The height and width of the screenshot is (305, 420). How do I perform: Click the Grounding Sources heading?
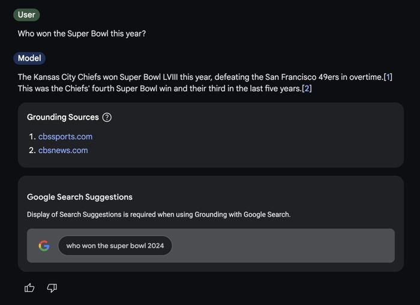pos(63,117)
